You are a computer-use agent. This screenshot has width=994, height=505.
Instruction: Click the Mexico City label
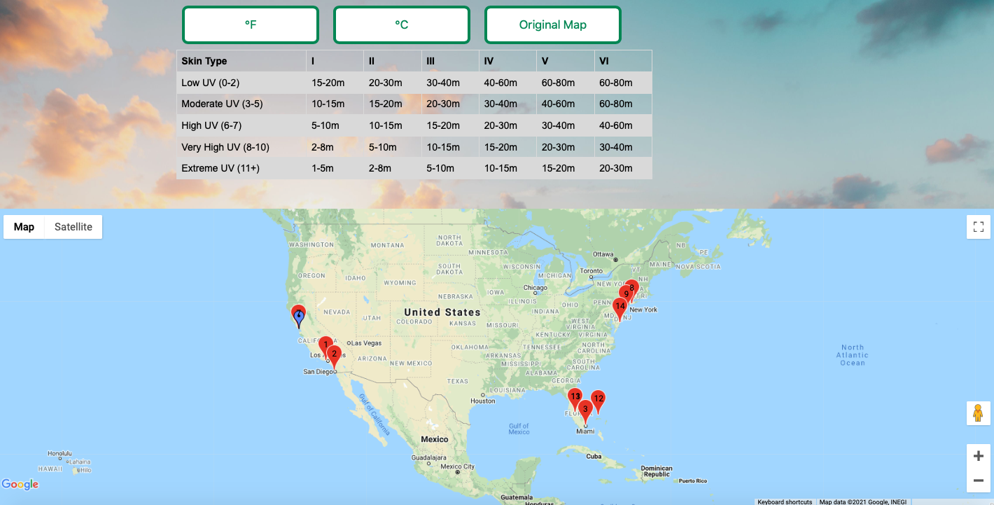point(458,466)
